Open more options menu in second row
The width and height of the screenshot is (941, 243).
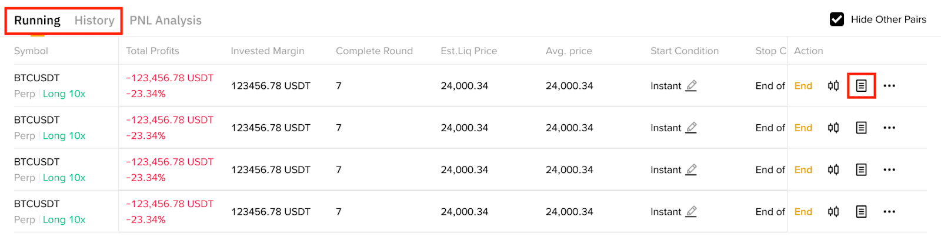pos(889,128)
